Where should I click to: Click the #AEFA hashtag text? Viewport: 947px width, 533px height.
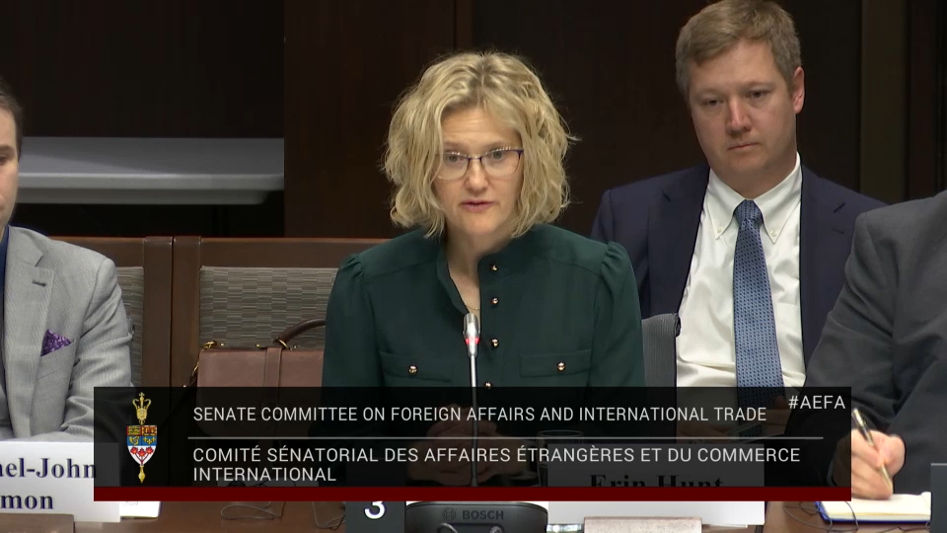point(817,403)
